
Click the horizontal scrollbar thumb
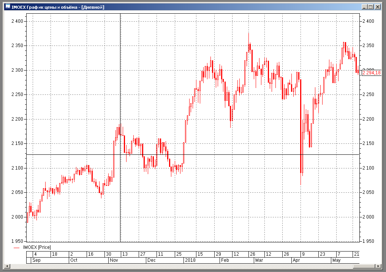pos(364,266)
